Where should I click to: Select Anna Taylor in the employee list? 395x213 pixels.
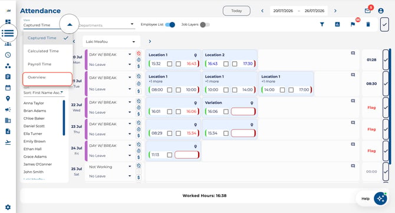coord(34,103)
